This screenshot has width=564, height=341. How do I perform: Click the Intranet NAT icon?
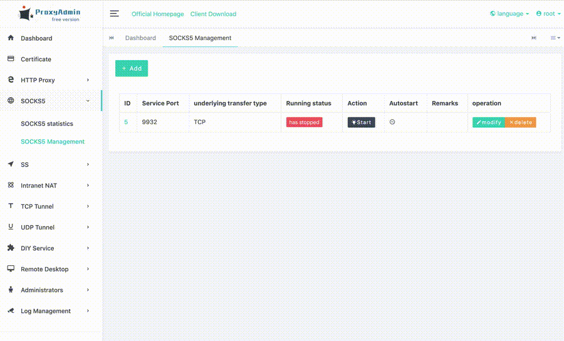pyautogui.click(x=11, y=185)
